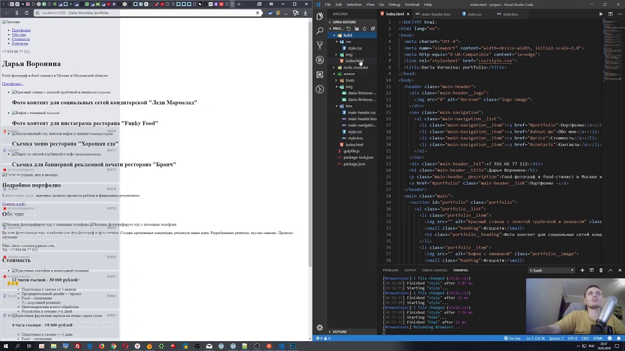Maximize the terminal panel with the up chevron
The width and height of the screenshot is (625, 351).
coord(610,270)
